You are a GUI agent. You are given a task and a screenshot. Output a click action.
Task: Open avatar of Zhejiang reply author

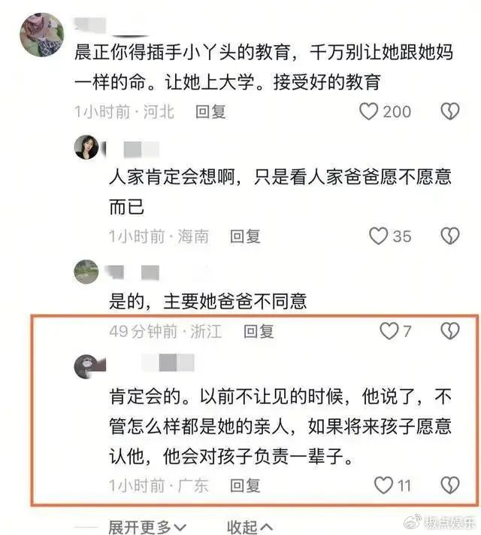(x=86, y=272)
